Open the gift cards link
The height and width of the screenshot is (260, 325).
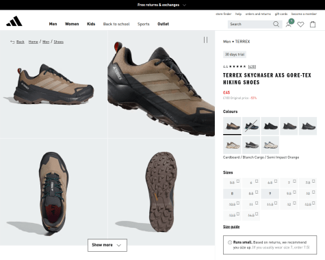click(281, 14)
